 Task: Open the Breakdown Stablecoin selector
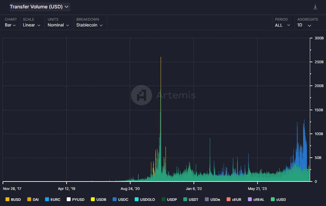[x=89, y=25]
